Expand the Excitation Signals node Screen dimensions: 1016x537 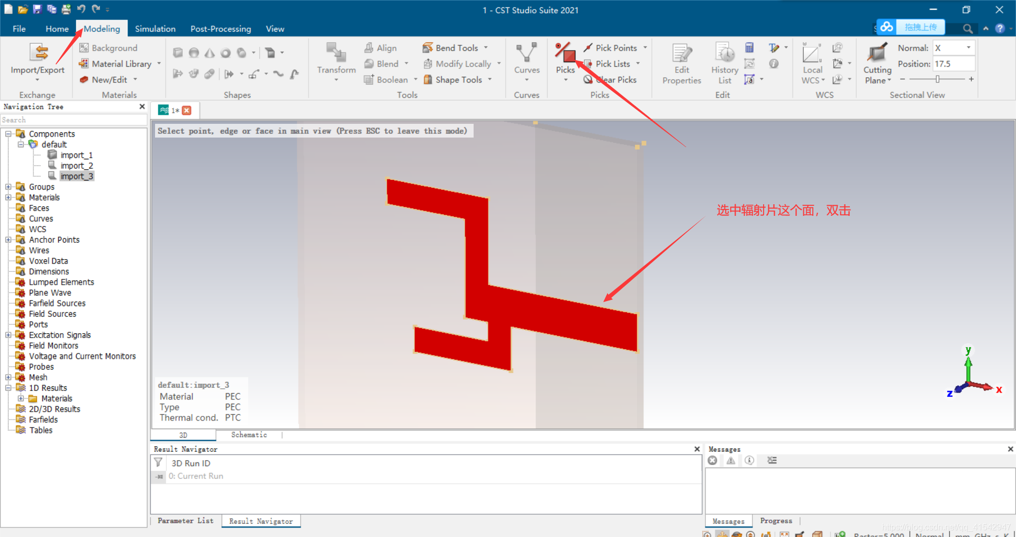pos(8,335)
